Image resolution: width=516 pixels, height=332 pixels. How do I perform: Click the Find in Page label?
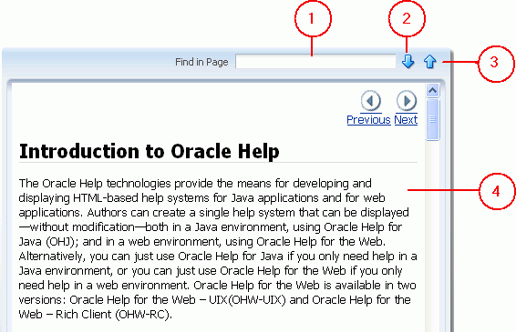tap(201, 62)
